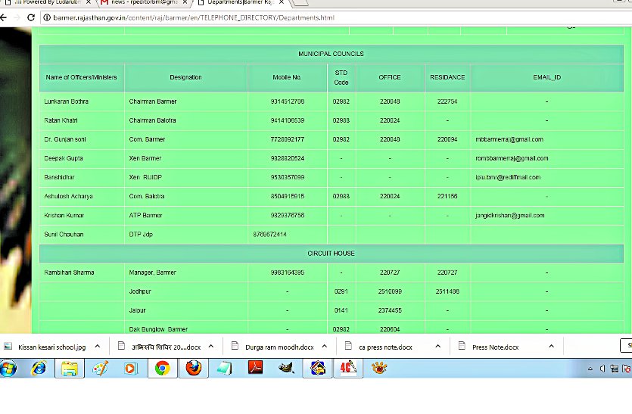This screenshot has width=632, height=414.
Task: Expand menu for ca press note.docx download
Action: 437,347
